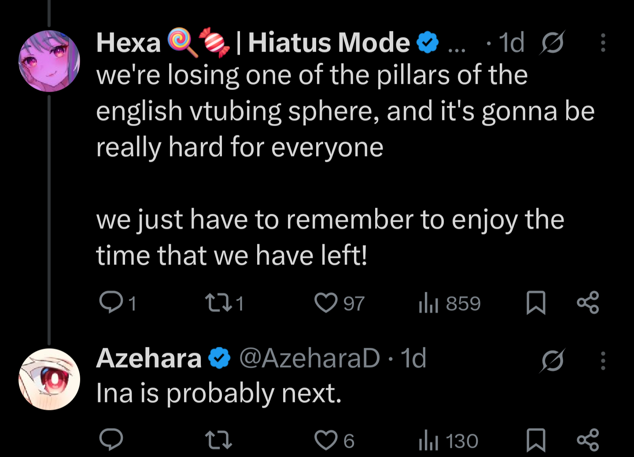Screen dimensions: 634x457
Task: Open more options menu on Azehara's reply
Action: [603, 360]
